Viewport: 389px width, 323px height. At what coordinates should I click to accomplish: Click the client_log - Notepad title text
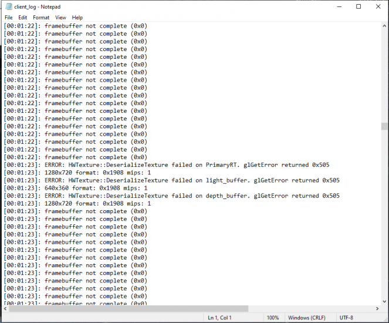pyautogui.click(x=37, y=7)
